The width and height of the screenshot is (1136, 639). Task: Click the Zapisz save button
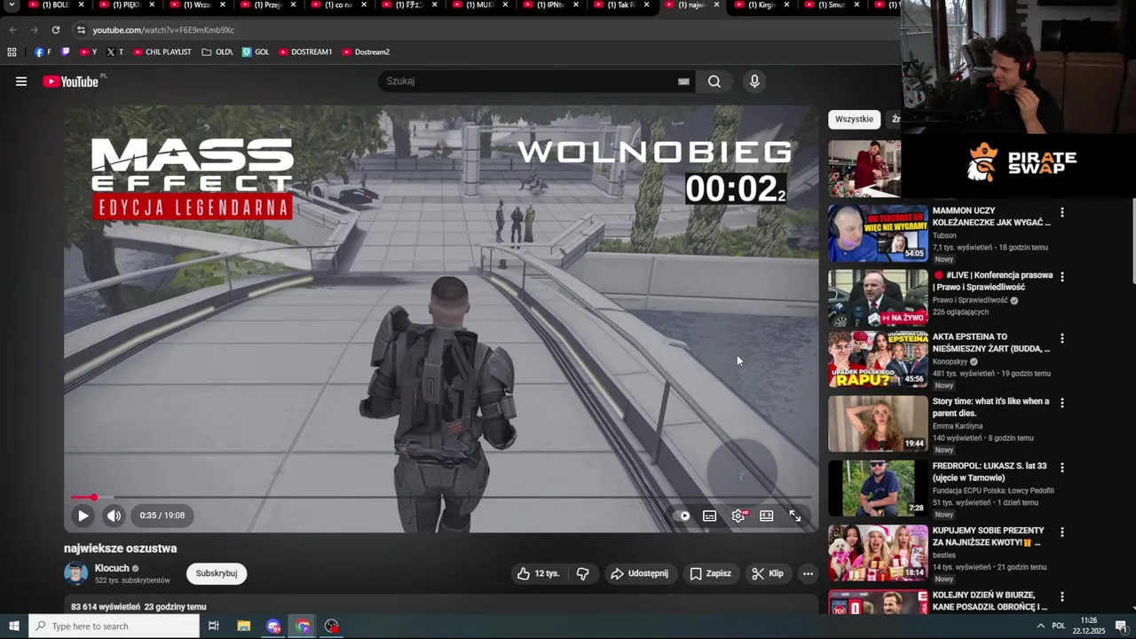pos(710,573)
